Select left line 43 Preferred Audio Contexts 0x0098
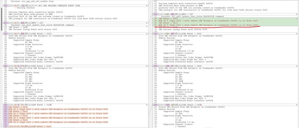299x128 pixels. [38, 62]
